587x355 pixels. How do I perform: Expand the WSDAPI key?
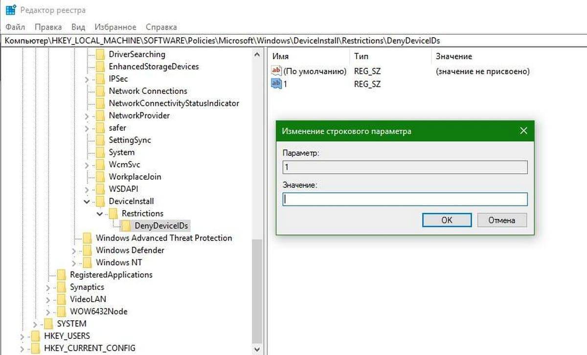coord(87,189)
